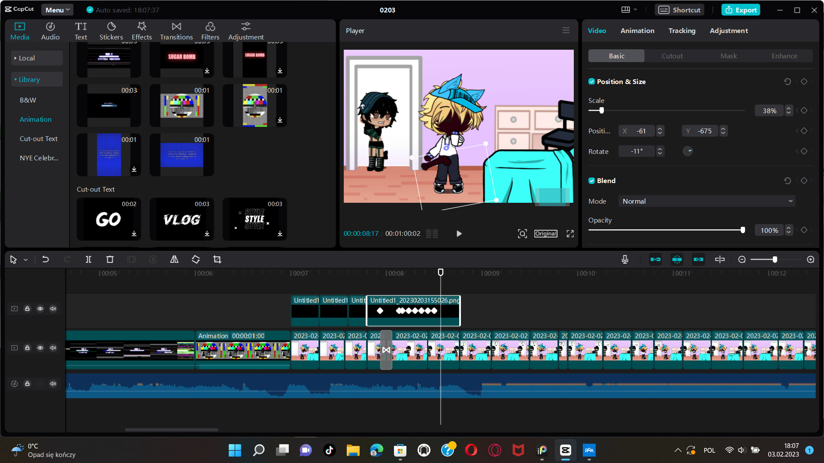
Task: Select the VLOG cut-out text thumbnail
Action: [182, 219]
